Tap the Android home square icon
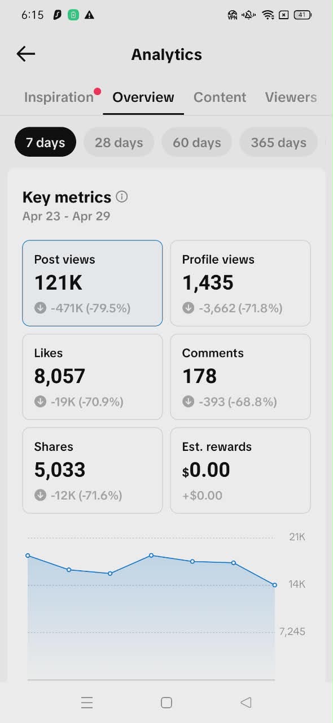Viewport: 333px width, 723px height. (x=166, y=703)
